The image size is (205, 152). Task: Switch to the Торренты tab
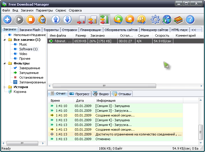point(51,30)
